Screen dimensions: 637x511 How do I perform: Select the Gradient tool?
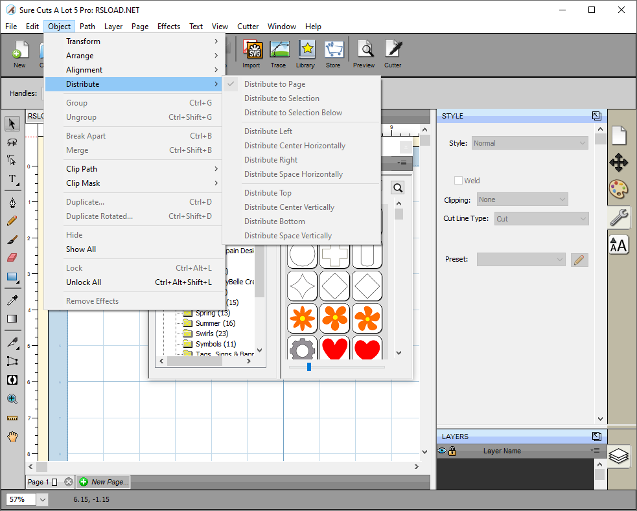pos(12,319)
